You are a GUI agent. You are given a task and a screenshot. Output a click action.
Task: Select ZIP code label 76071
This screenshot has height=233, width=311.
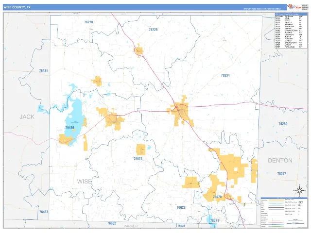coord(214,220)
